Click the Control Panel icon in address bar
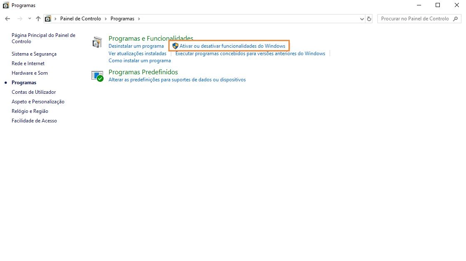 (x=48, y=19)
